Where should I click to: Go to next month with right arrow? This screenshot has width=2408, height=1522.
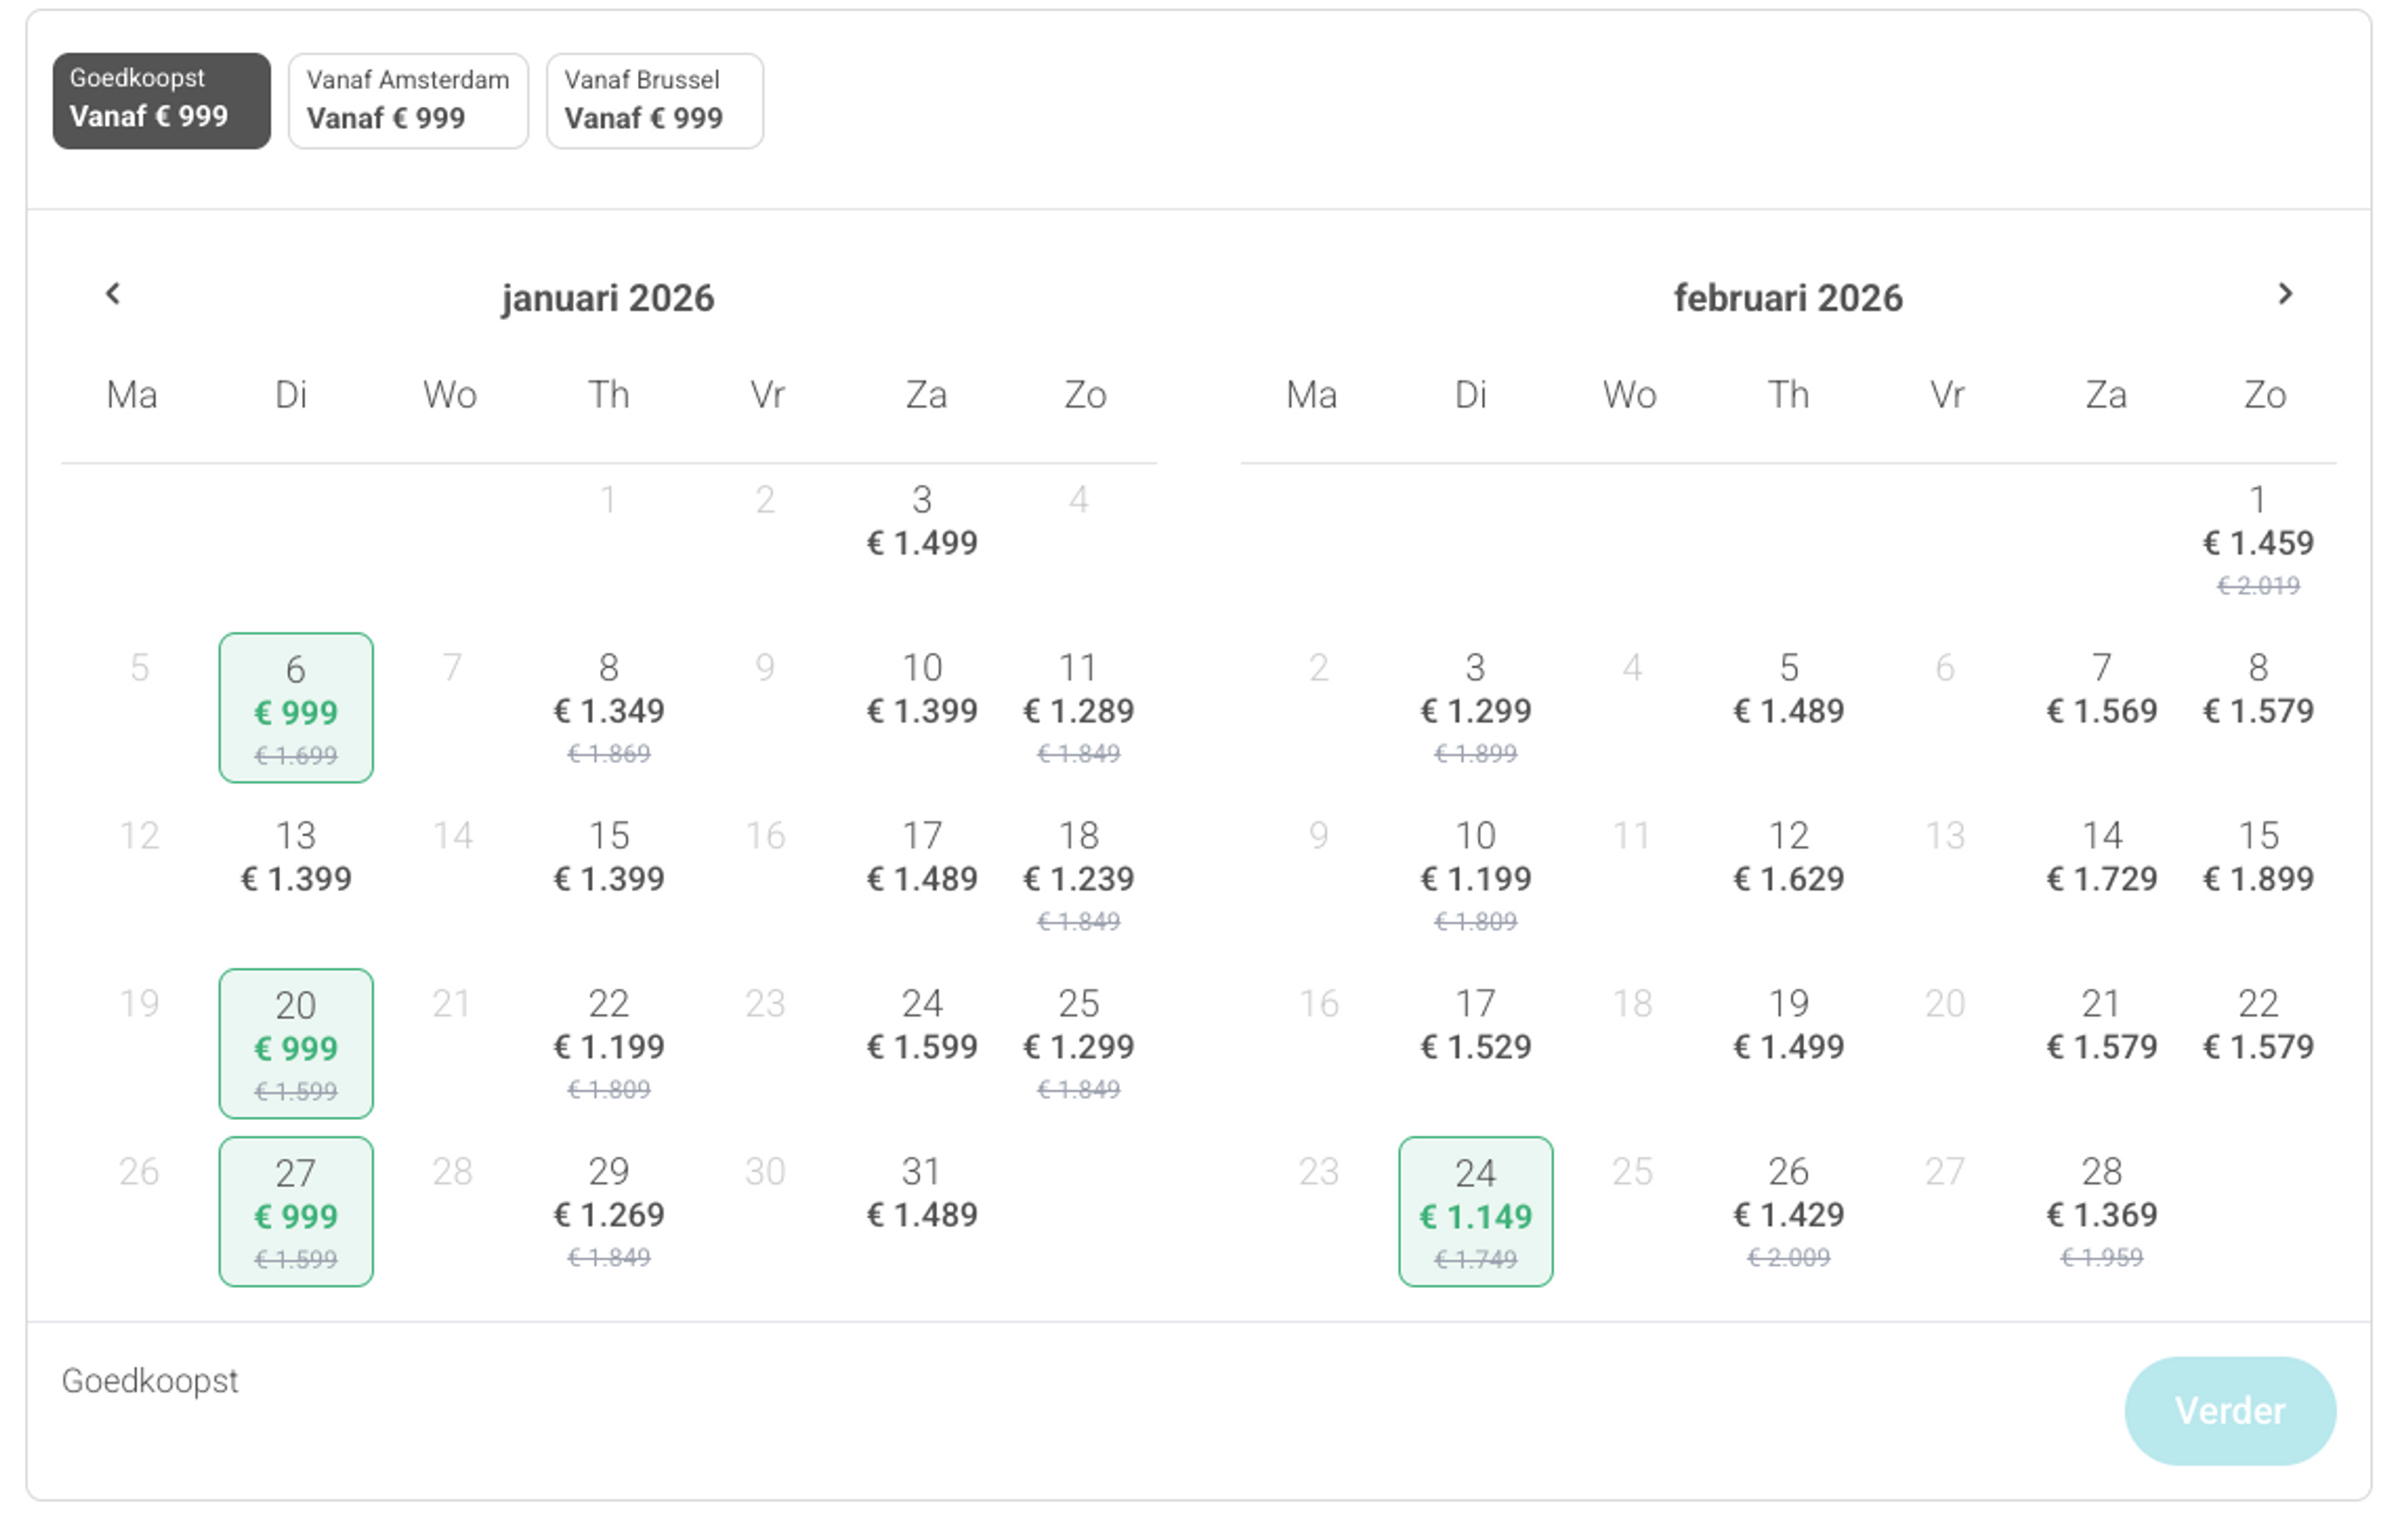pyautogui.click(x=2285, y=294)
